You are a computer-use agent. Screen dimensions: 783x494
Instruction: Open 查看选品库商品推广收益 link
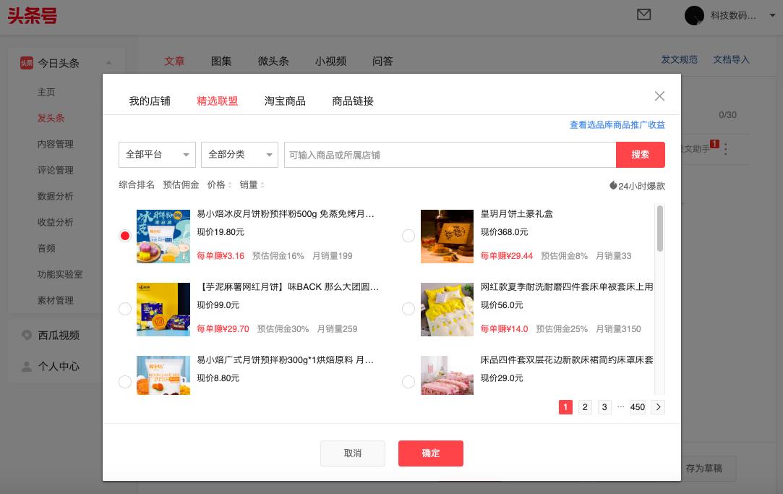pyautogui.click(x=616, y=124)
